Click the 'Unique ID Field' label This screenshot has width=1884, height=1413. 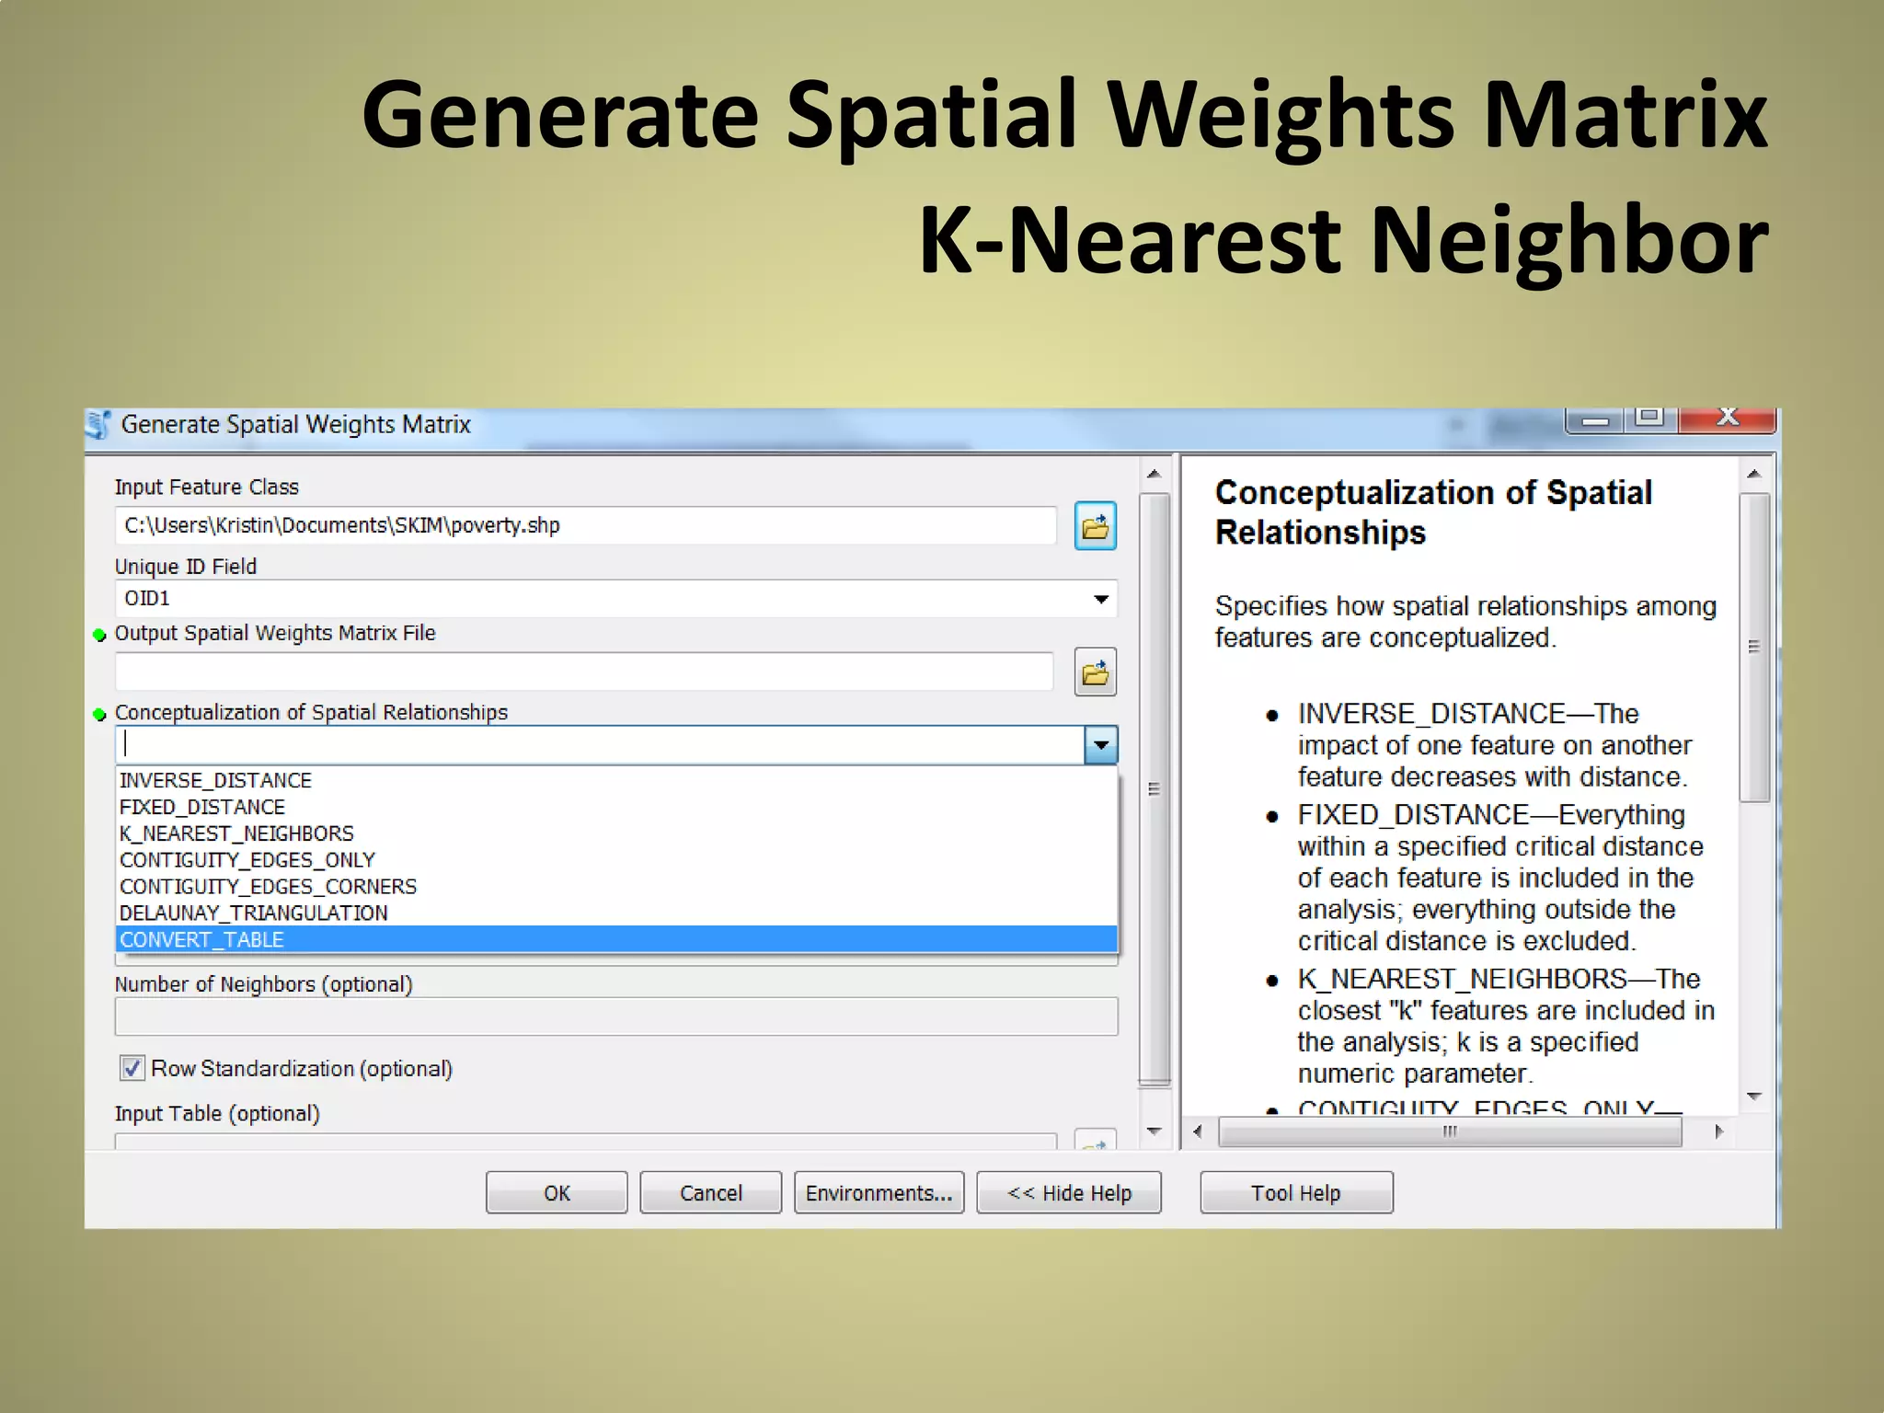click(186, 567)
